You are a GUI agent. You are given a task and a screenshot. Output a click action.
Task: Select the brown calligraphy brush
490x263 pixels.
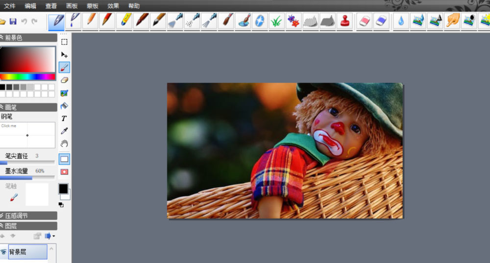click(141, 21)
